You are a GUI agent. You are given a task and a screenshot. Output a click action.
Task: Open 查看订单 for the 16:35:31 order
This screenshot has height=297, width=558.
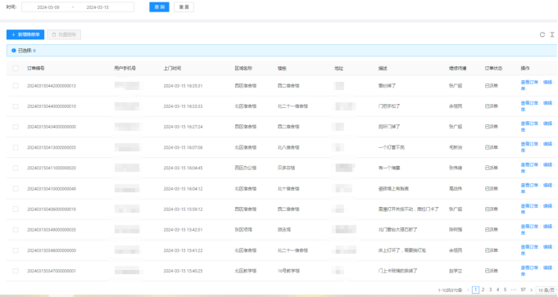click(x=529, y=83)
